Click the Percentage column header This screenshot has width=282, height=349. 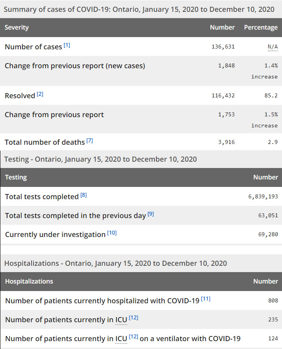(x=261, y=28)
